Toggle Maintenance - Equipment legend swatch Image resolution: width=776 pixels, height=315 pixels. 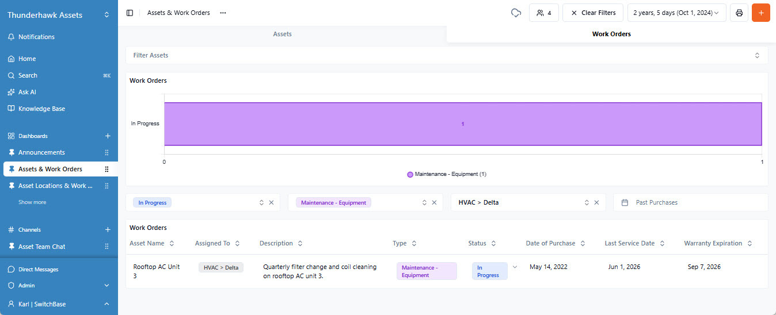410,174
